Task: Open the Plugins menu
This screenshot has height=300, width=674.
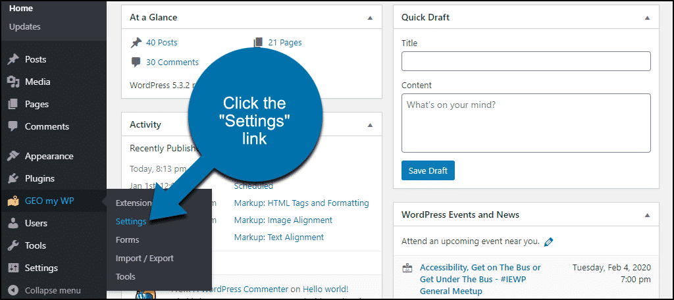Action: (39, 178)
